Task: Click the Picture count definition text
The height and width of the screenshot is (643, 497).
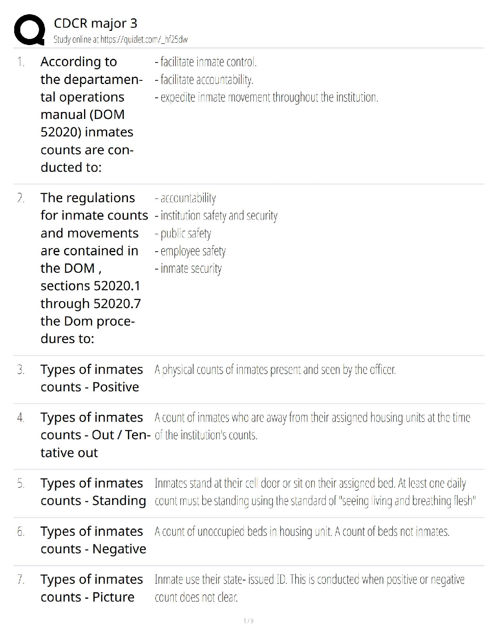Action: click(309, 588)
